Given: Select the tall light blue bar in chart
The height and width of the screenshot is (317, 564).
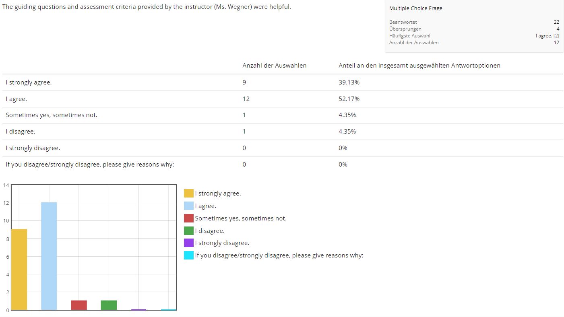Looking at the screenshot, I should [49, 256].
